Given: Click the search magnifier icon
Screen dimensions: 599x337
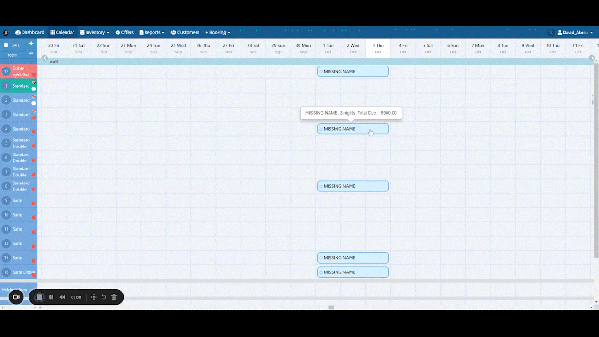Looking at the screenshot, I should (x=550, y=33).
